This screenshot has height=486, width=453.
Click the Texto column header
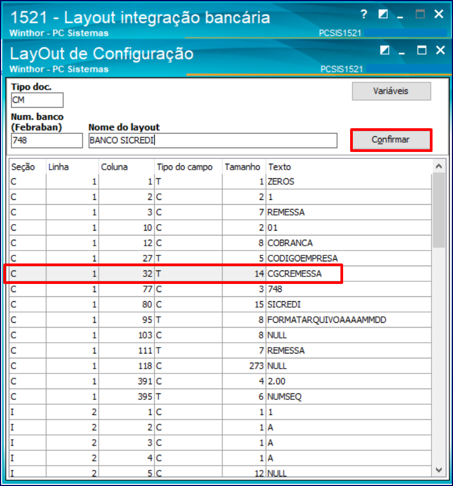pos(349,166)
